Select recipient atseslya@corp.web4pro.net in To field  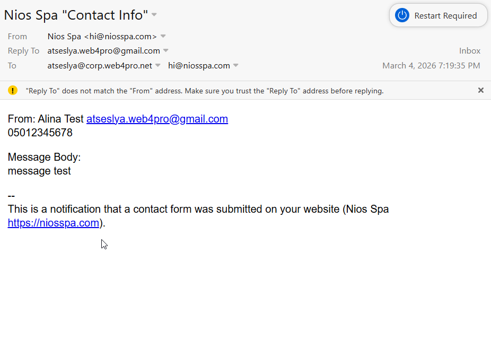100,66
